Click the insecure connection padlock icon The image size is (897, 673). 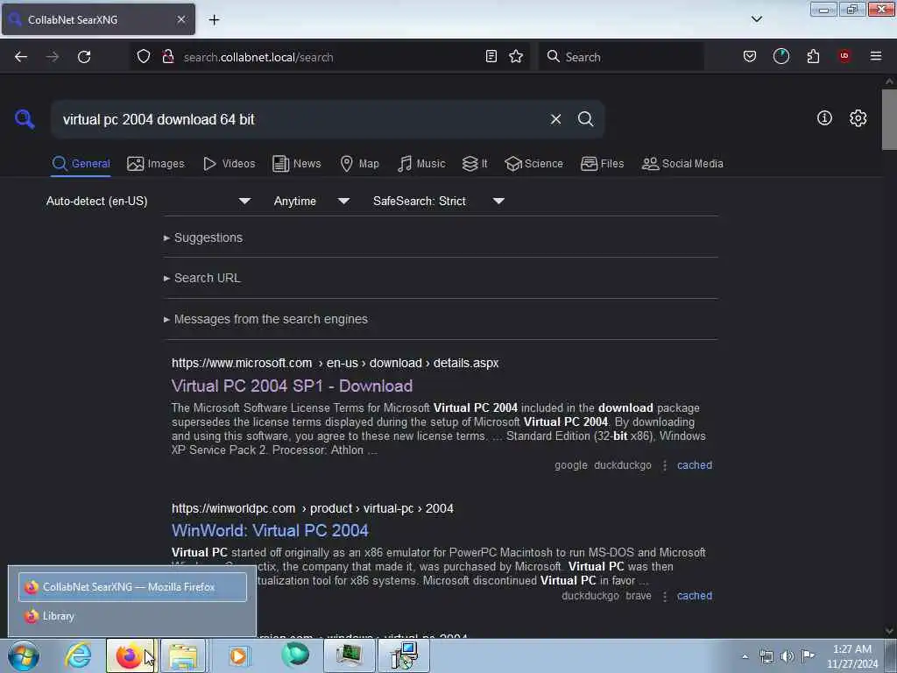click(x=167, y=57)
